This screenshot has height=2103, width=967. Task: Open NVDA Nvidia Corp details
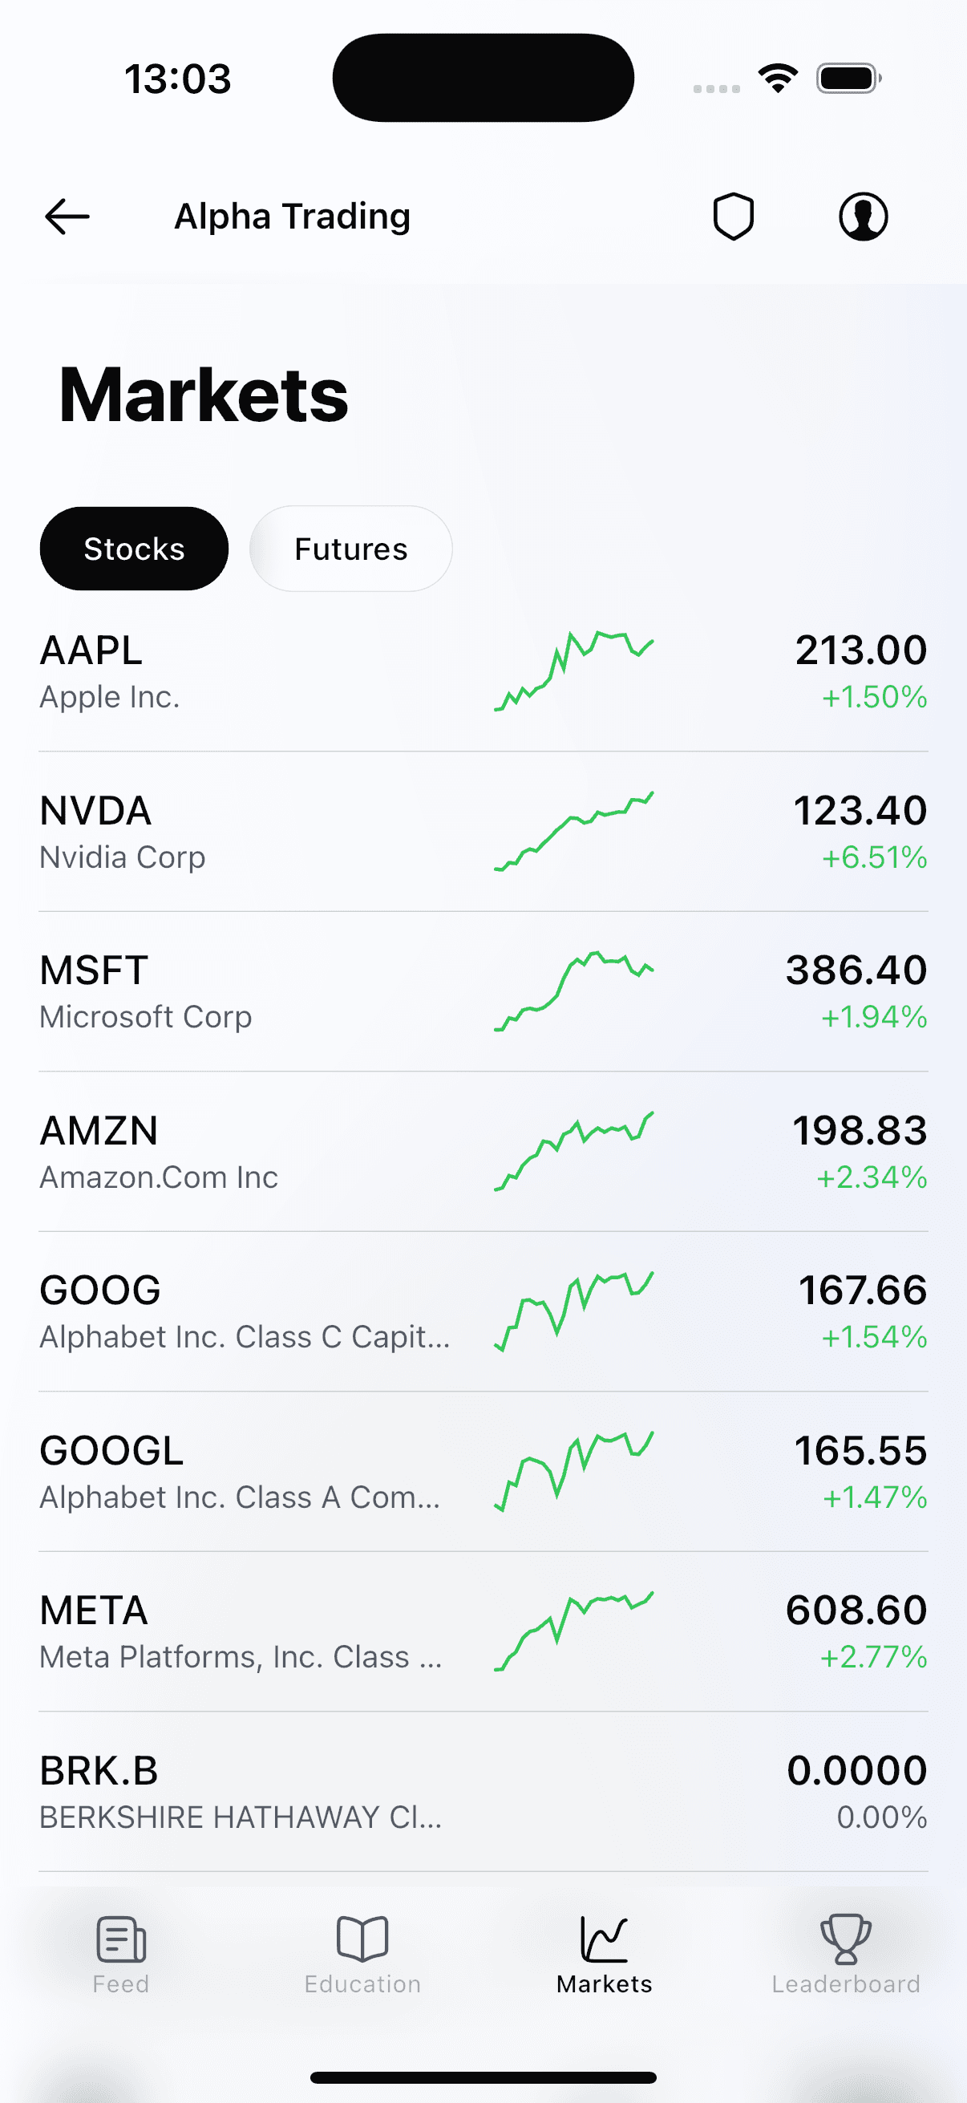pos(483,832)
